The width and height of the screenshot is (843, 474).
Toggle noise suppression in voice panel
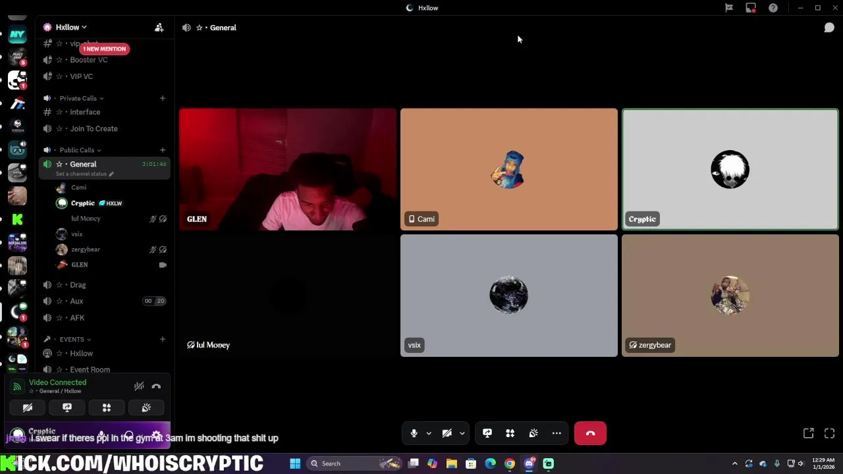coord(139,386)
